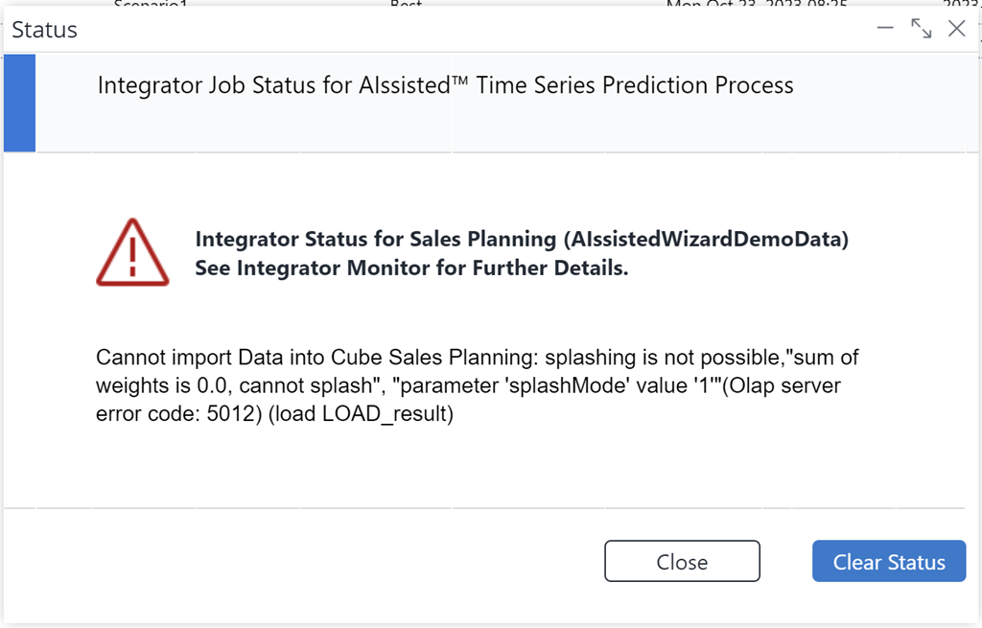This screenshot has height=628, width=982.
Task: Click the 2023 label at the top-right background
Action: tap(963, 5)
